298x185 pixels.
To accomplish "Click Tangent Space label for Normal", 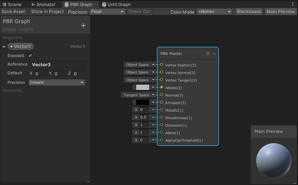I will tap(136, 95).
